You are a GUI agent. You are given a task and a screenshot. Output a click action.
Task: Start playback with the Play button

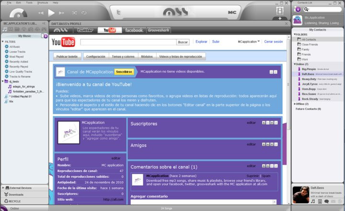51,13
